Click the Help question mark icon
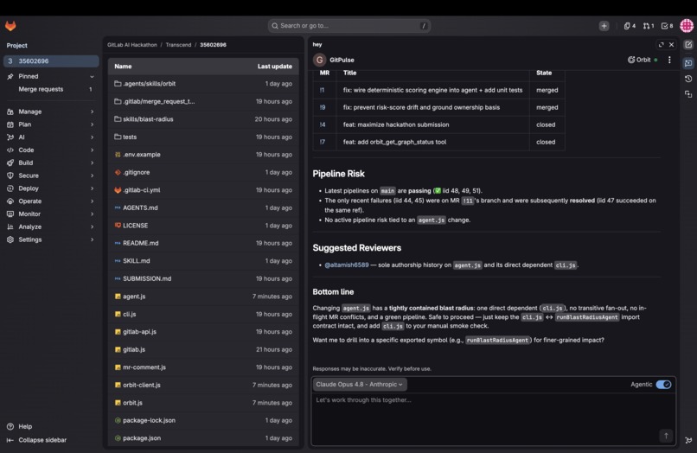 point(10,426)
